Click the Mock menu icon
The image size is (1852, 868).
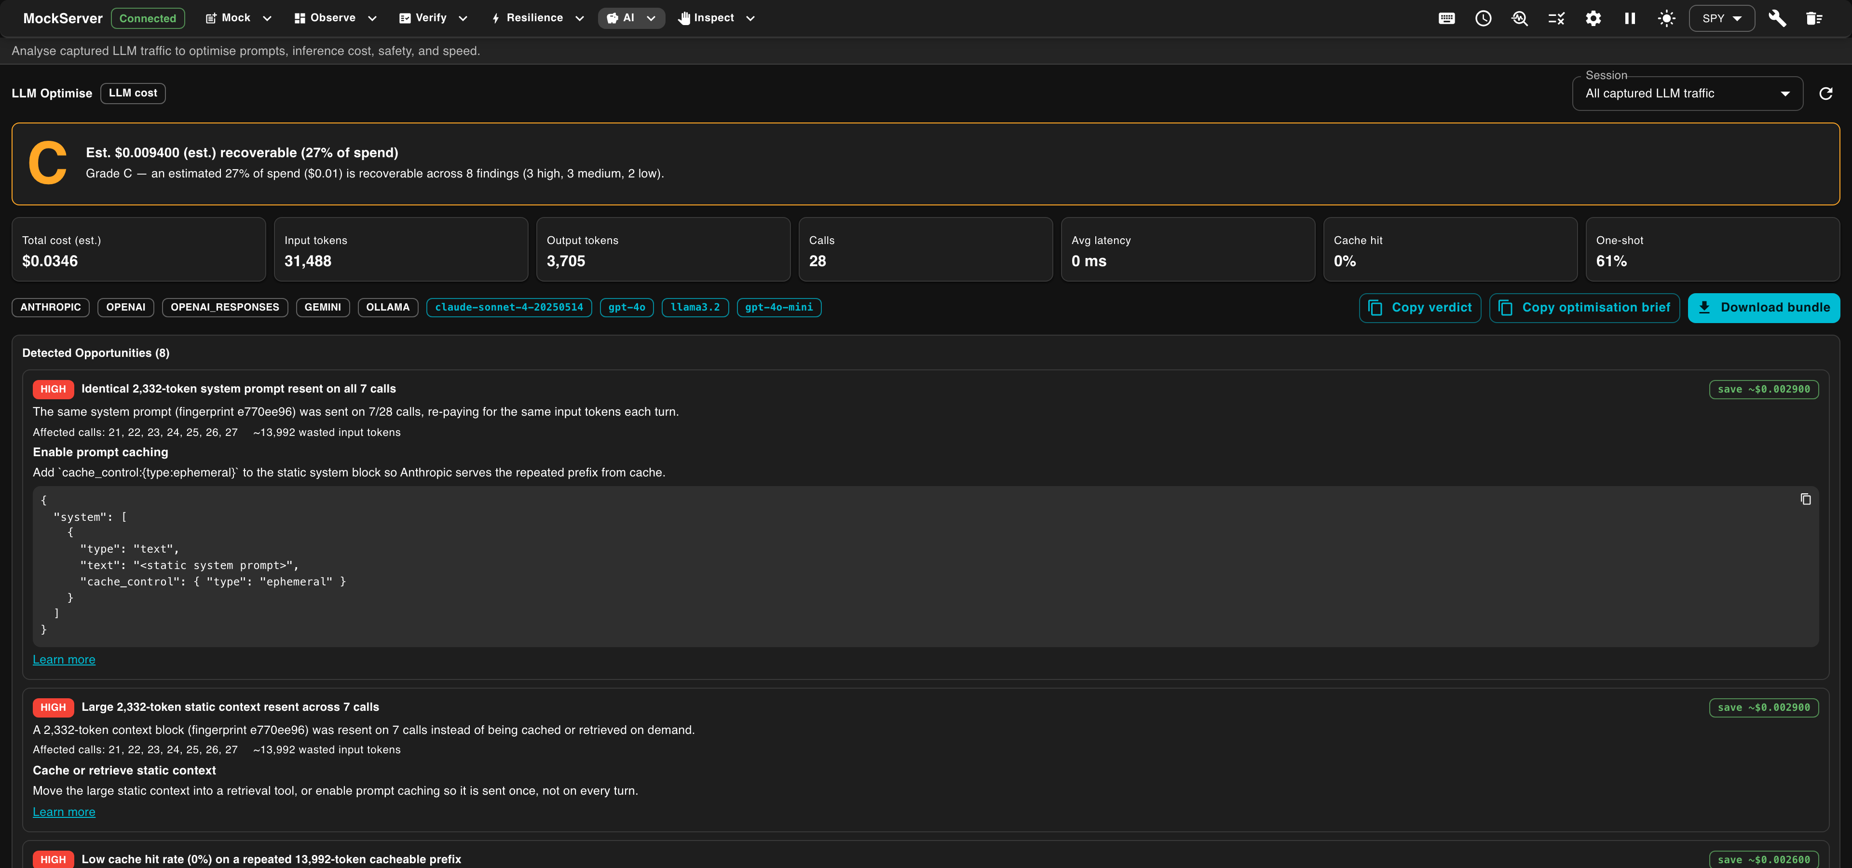tap(211, 19)
